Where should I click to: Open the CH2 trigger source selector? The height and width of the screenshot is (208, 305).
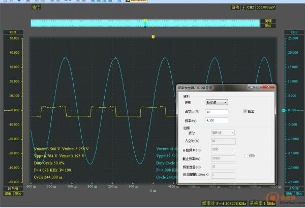[x=251, y=8]
